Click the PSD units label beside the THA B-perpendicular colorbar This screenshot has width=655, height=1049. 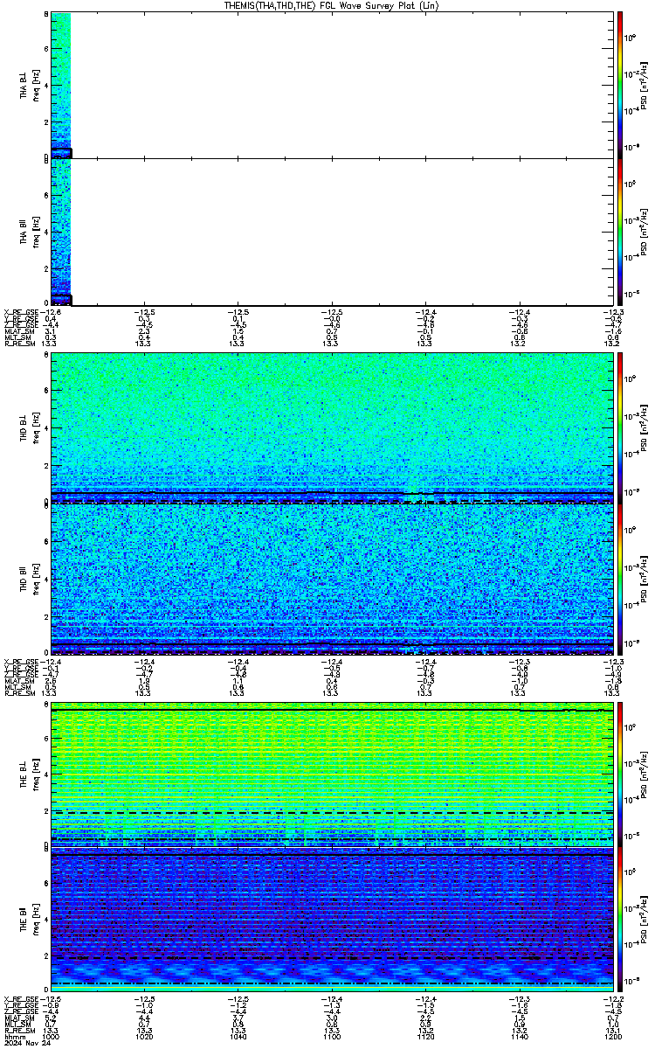(x=644, y=84)
